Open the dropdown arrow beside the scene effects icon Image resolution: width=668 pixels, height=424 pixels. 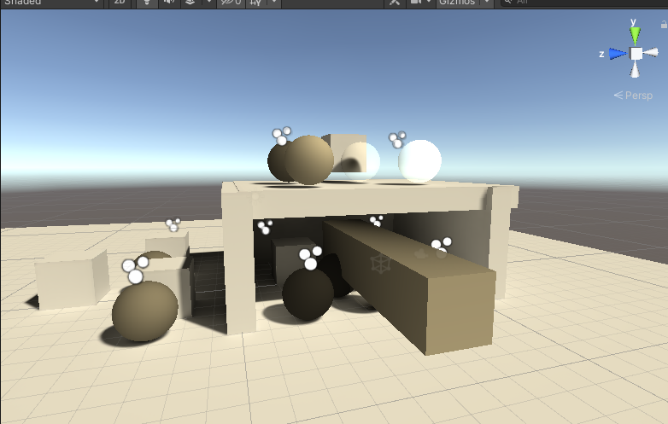(208, 3)
